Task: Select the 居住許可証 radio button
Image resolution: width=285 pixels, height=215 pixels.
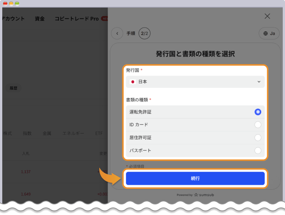Action: pyautogui.click(x=258, y=138)
